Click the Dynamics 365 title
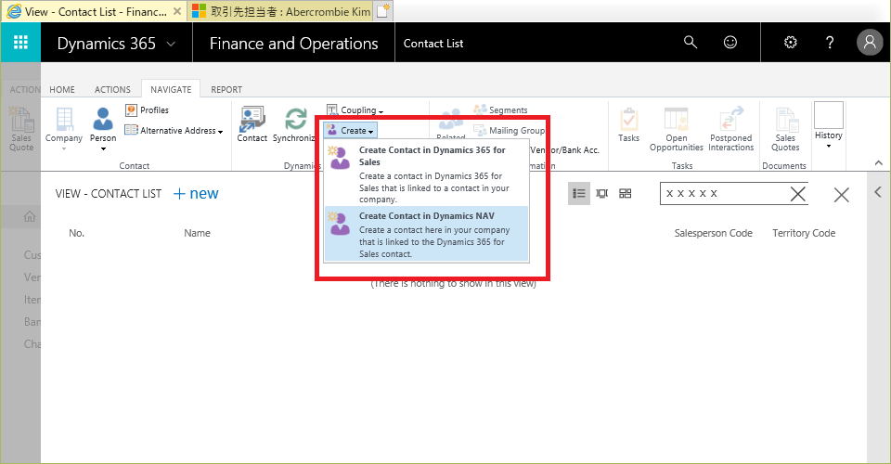Image resolution: width=891 pixels, height=464 pixels. (106, 44)
